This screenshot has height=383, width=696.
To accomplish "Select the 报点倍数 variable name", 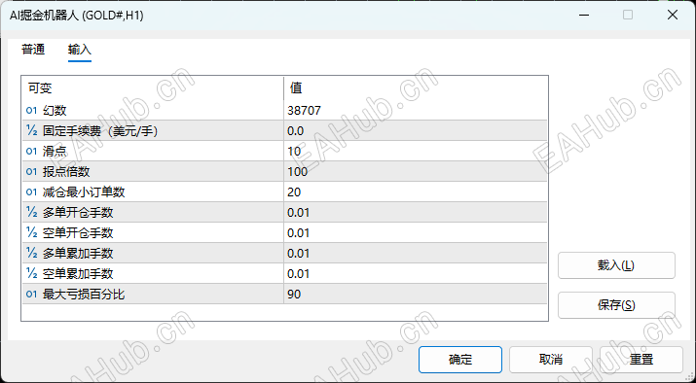I will point(66,171).
